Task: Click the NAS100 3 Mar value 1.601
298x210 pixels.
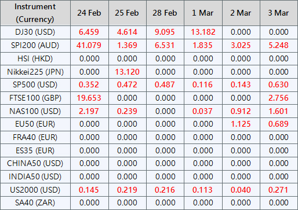Action: [278, 111]
